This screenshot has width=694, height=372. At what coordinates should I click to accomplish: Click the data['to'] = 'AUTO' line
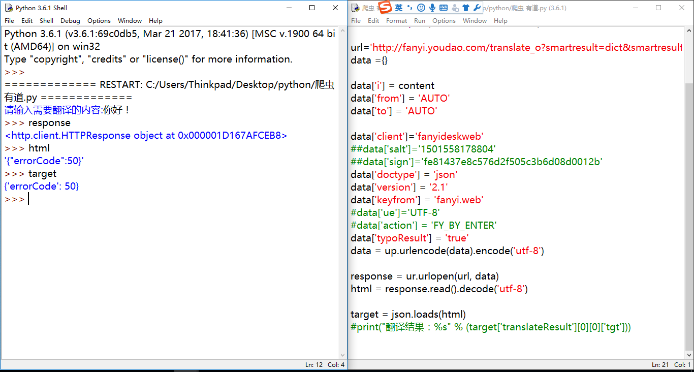[x=394, y=111]
